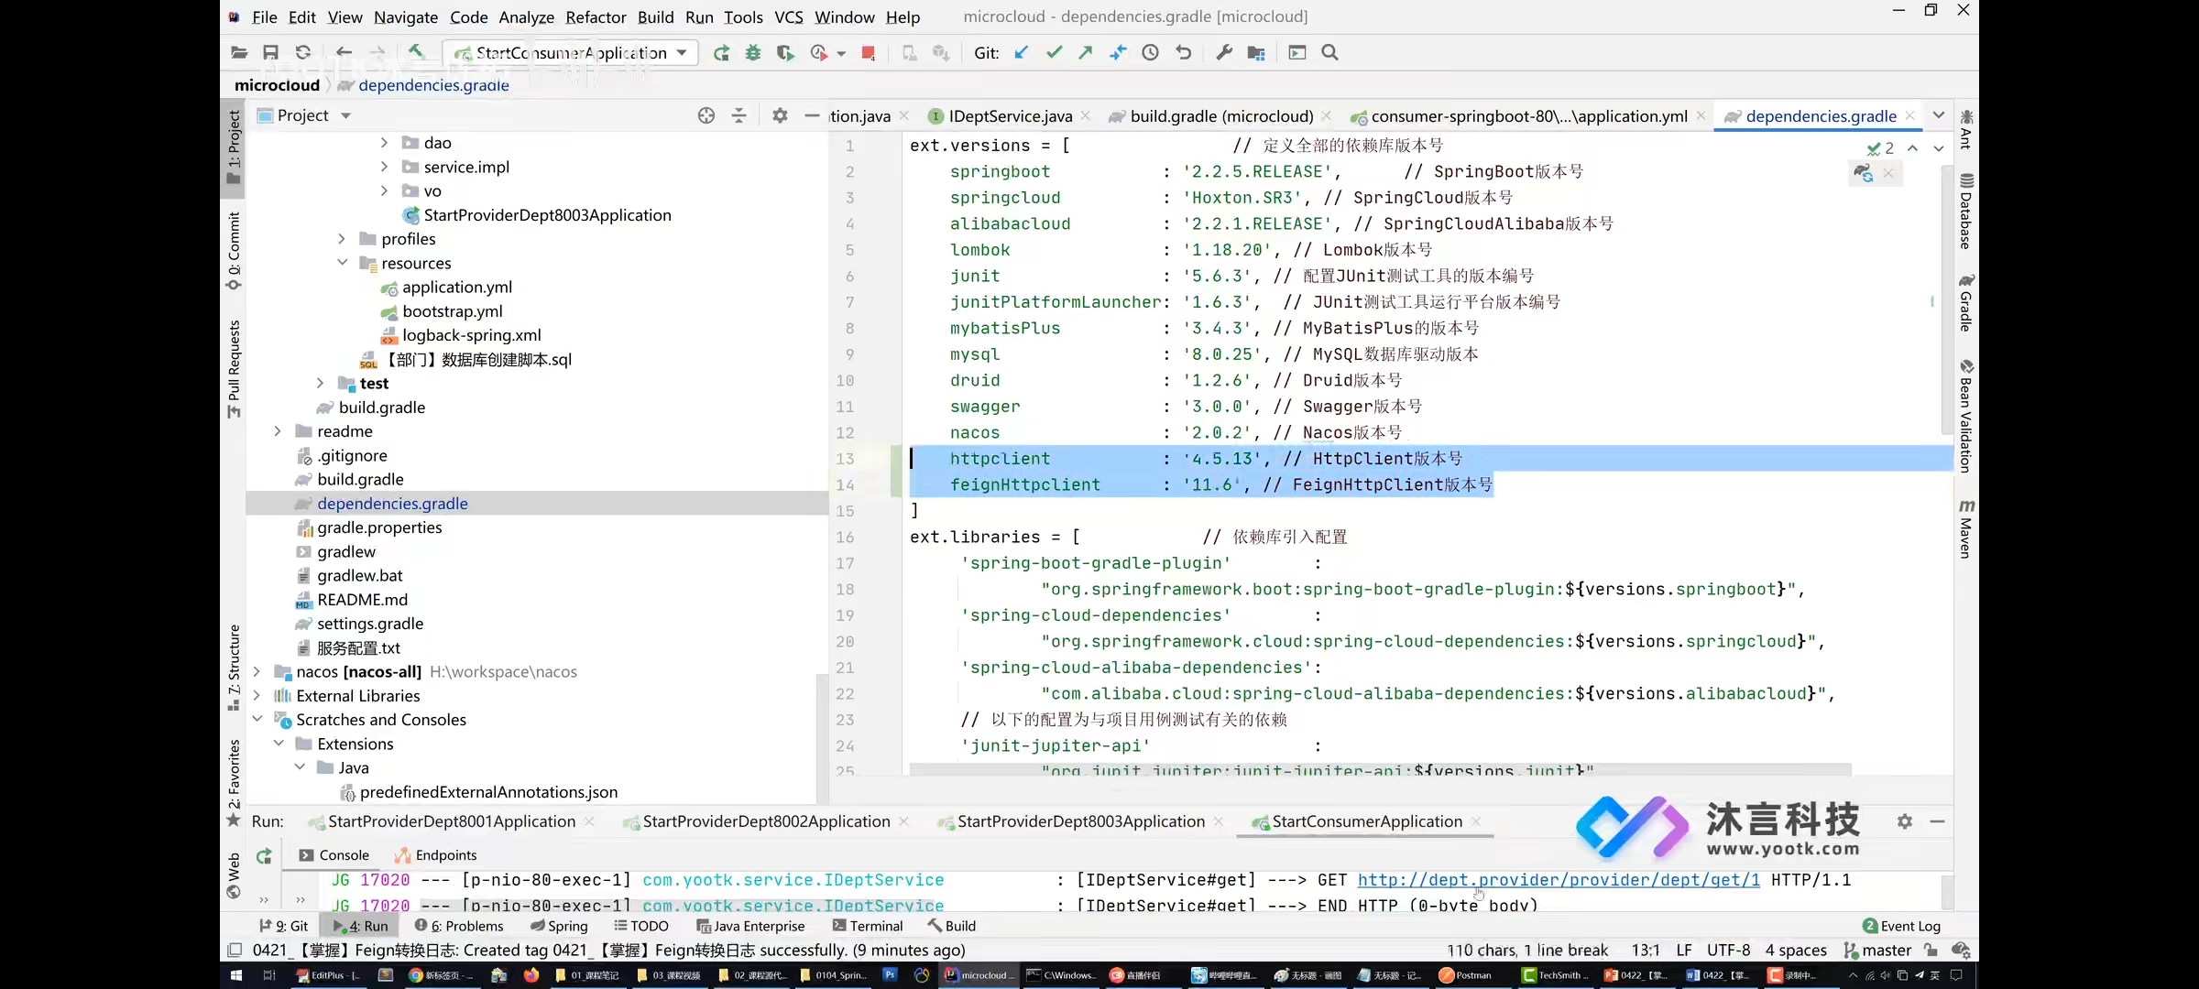2199x989 pixels.
Task: Open the Maven side tool window
Action: click(1966, 529)
